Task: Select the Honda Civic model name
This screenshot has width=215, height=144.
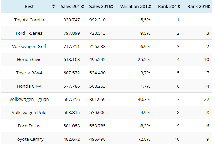Action: click(x=29, y=60)
